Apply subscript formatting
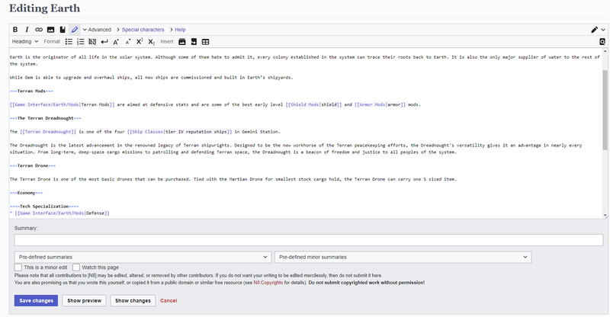 pos(151,42)
